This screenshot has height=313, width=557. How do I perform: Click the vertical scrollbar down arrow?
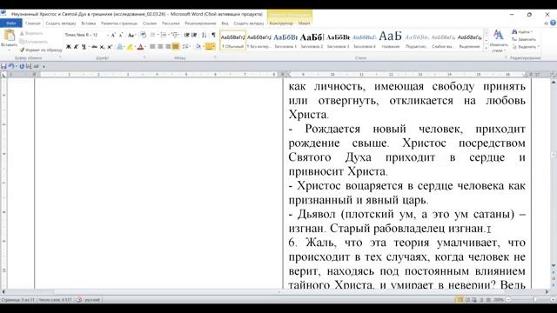[x=554, y=266]
